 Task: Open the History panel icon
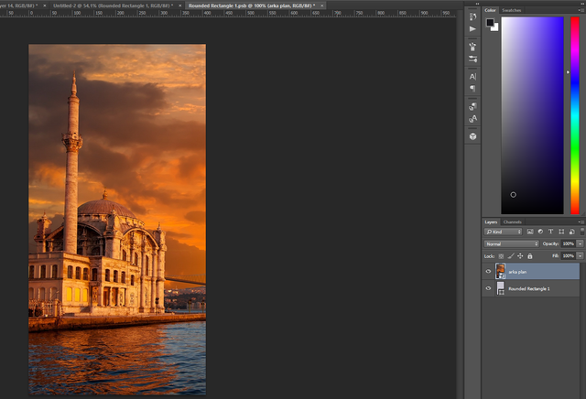[472, 16]
